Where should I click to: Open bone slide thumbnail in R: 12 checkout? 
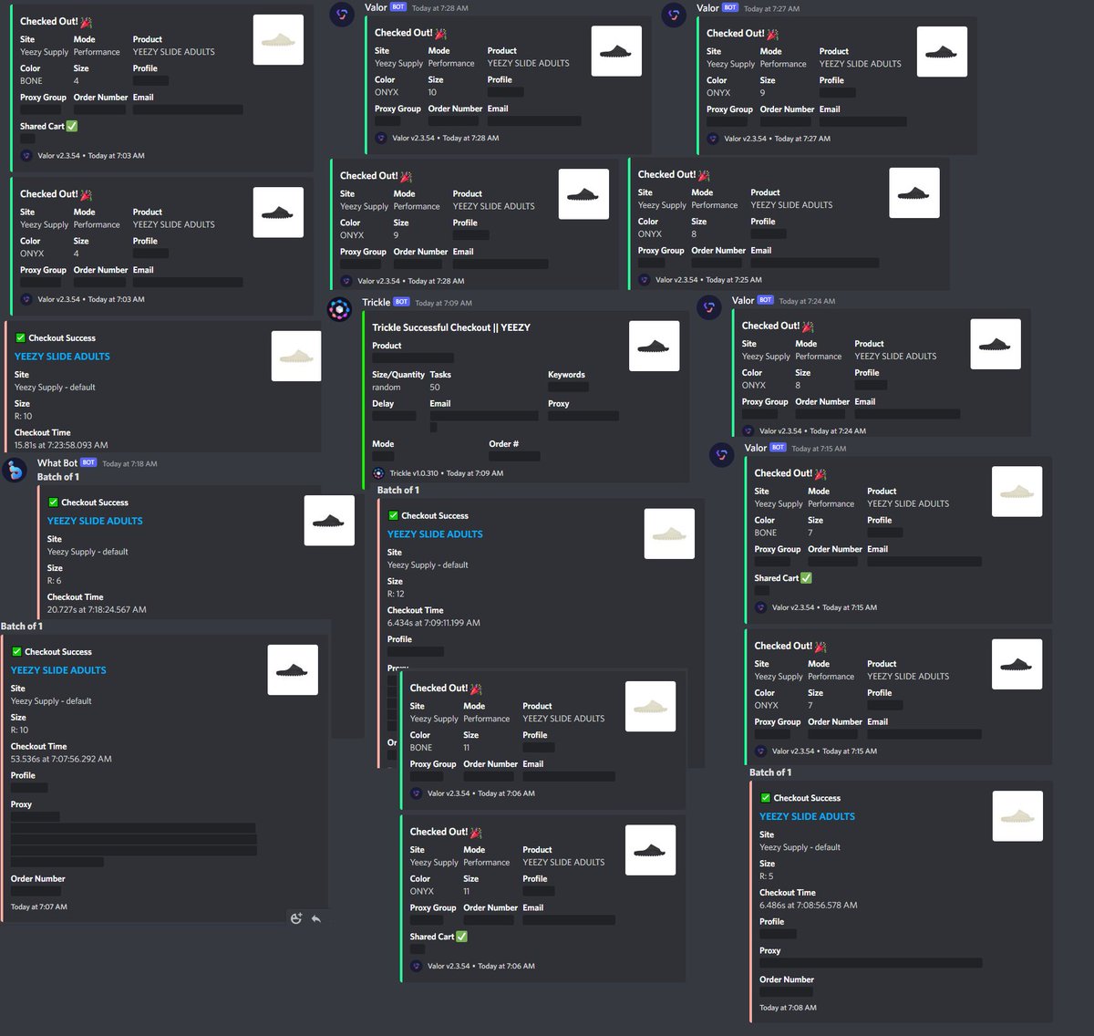(669, 534)
